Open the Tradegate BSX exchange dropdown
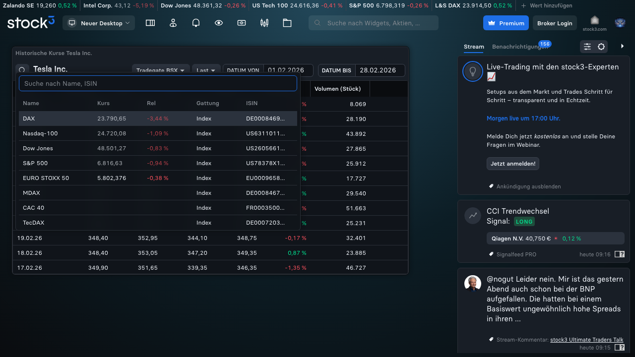This screenshot has height=357, width=635. 161,70
